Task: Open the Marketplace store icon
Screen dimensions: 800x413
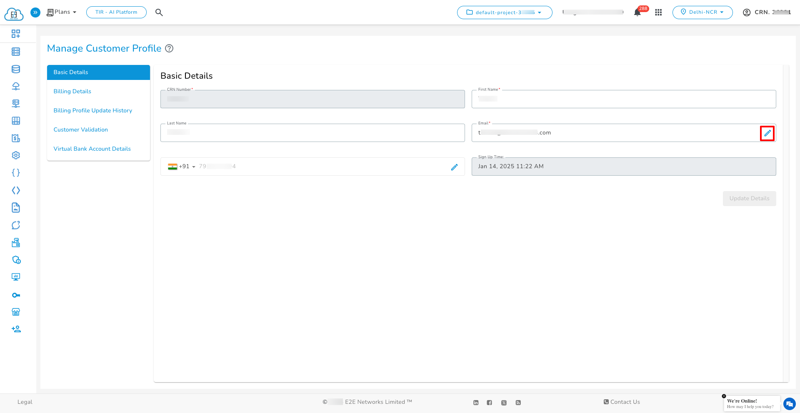Action: [16, 312]
